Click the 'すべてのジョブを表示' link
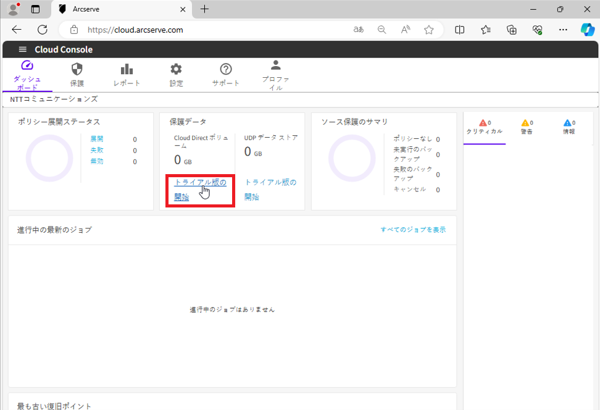600x410 pixels. pos(413,230)
